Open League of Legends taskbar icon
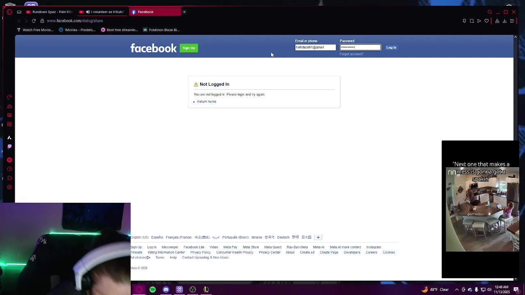The image size is (525, 295). (x=206, y=290)
